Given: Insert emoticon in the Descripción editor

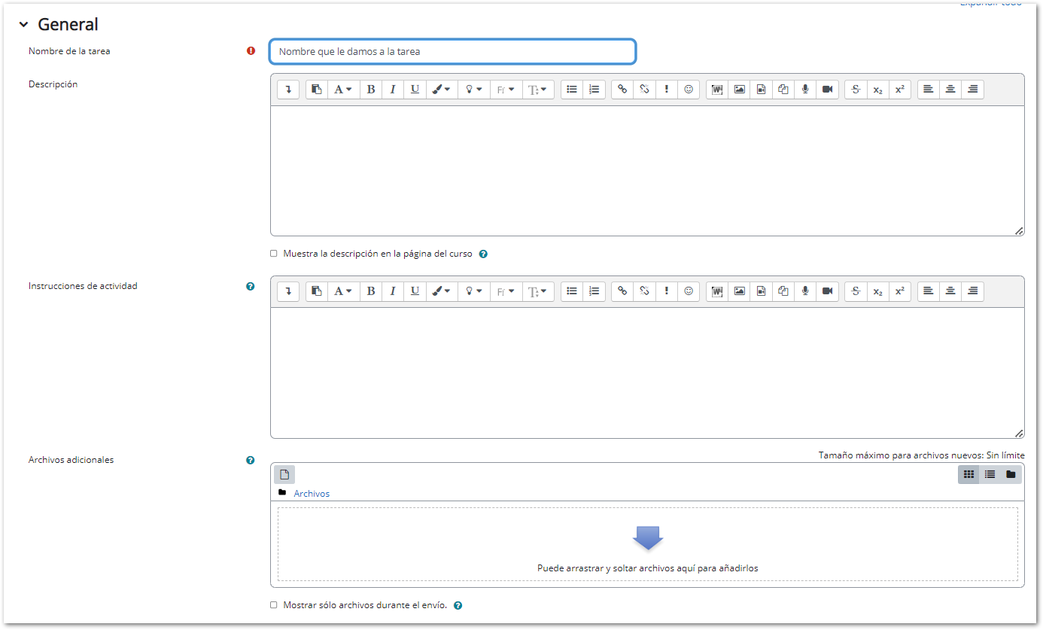Looking at the screenshot, I should click(x=688, y=90).
